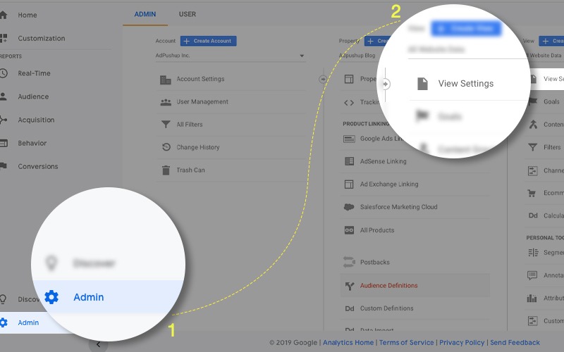Click the Salesforce Marketing Cloud icon
Viewport: 564px width, 352px height.
(348, 207)
